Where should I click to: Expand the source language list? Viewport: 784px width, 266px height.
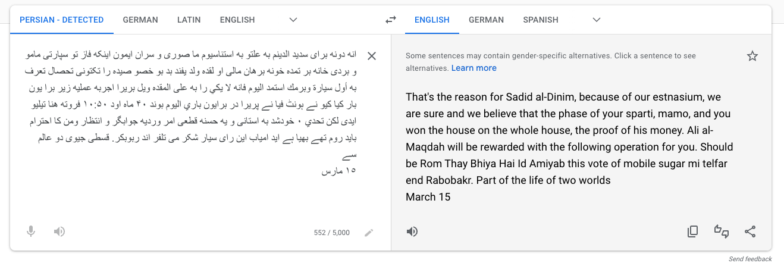(293, 20)
